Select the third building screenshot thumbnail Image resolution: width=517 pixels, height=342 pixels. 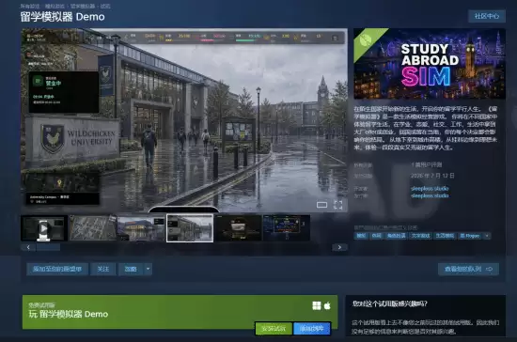141,228
